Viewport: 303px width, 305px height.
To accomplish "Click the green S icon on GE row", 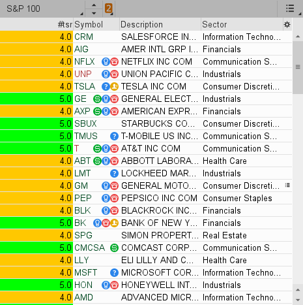I will [97, 99].
